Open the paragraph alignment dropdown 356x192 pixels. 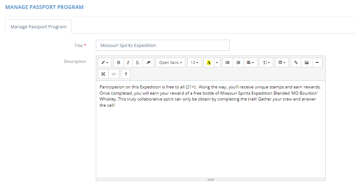[x=250, y=63]
